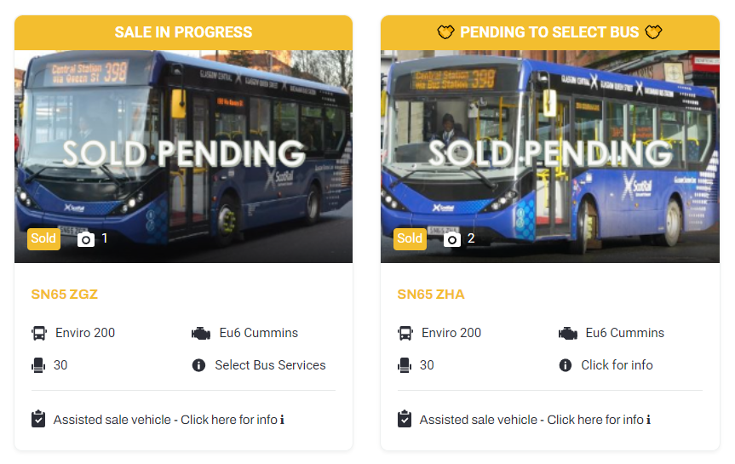The width and height of the screenshot is (735, 464).
Task: Click clipboard check icon on SN65 ZHA card
Action: click(405, 420)
